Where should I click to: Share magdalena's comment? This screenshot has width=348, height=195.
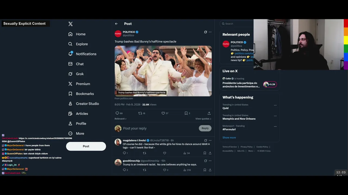coord(210,153)
